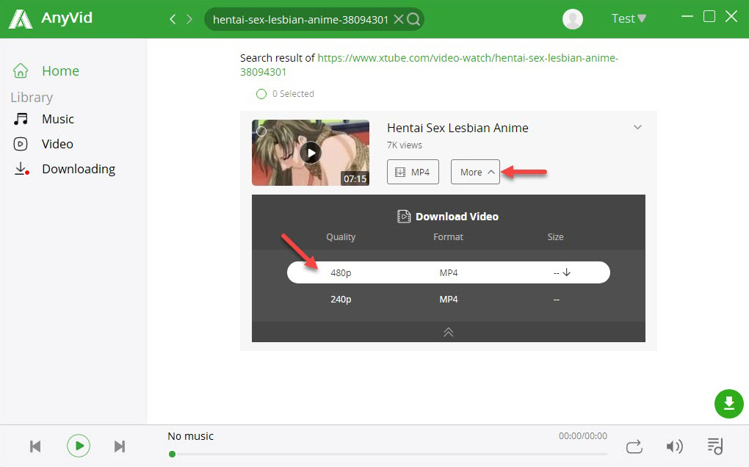Maximize the AnyVid window
749x467 pixels.
point(709,17)
